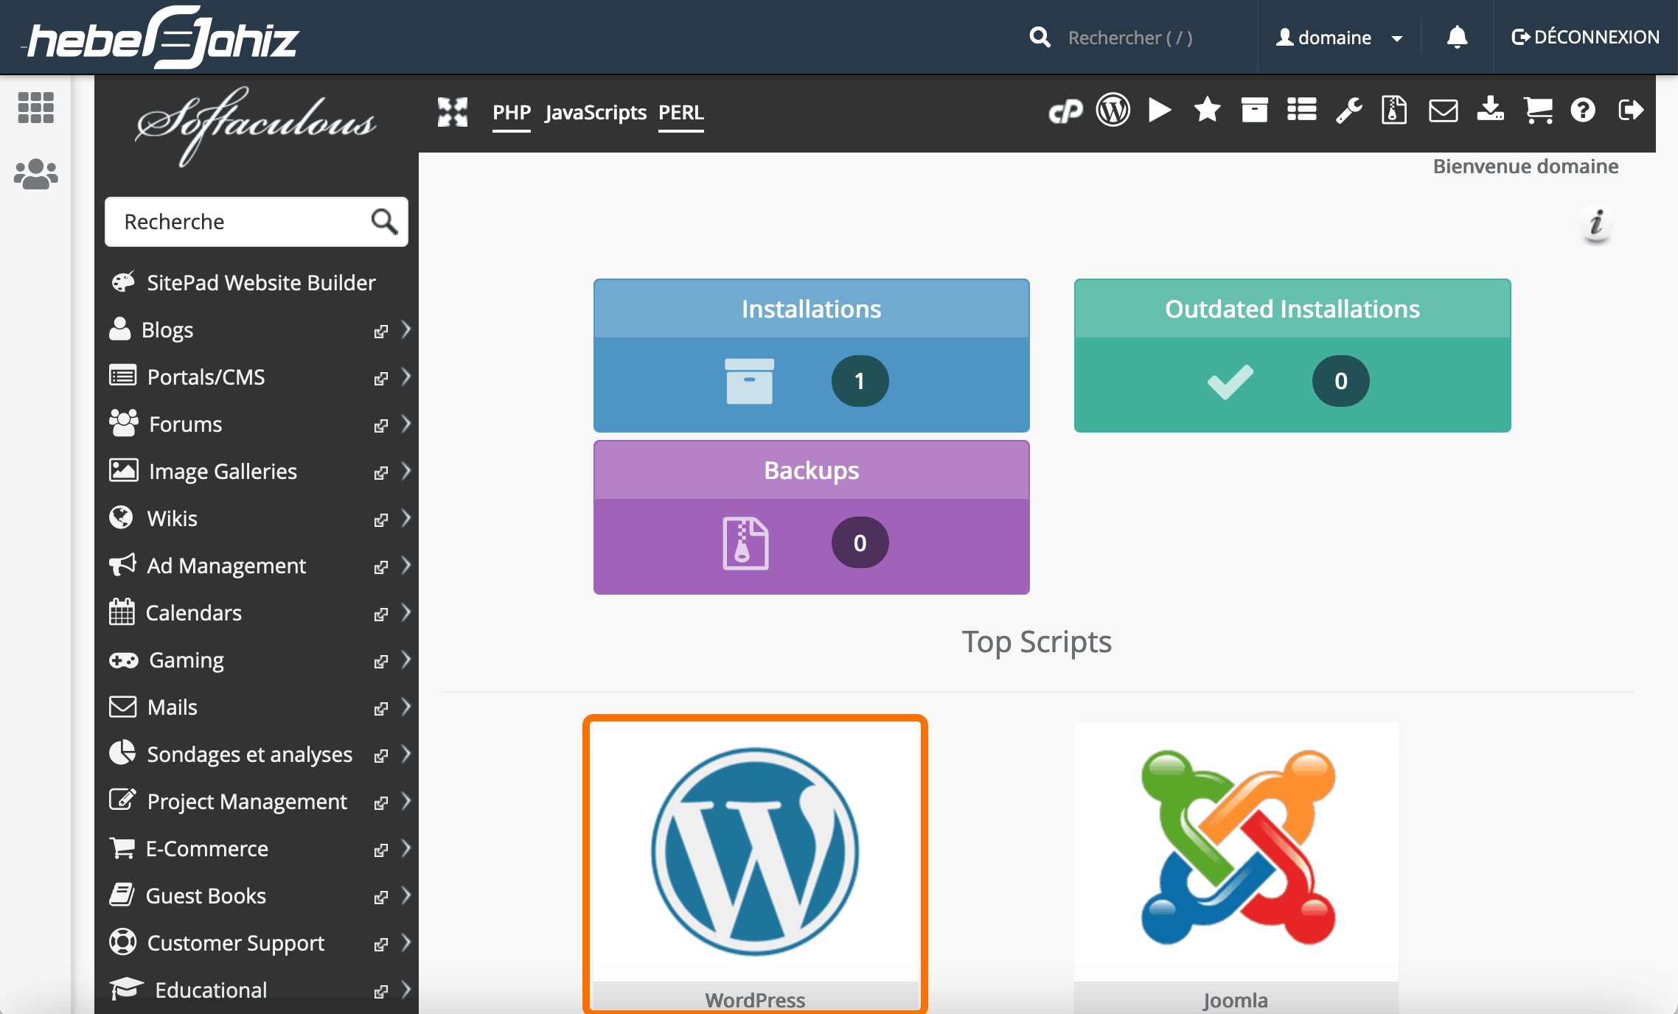The width and height of the screenshot is (1678, 1014).
Task: Open Blogs category in new window icon
Action: point(380,331)
